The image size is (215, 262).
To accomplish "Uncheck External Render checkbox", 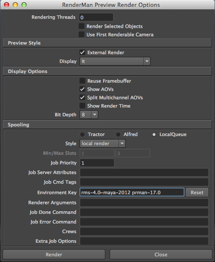I will tap(82, 52).
